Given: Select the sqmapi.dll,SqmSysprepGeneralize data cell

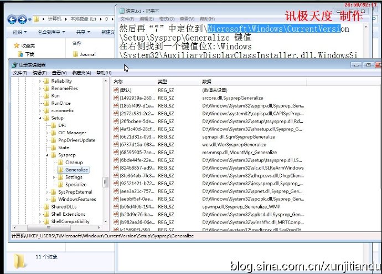Looking at the screenshot, I should coord(239,136).
